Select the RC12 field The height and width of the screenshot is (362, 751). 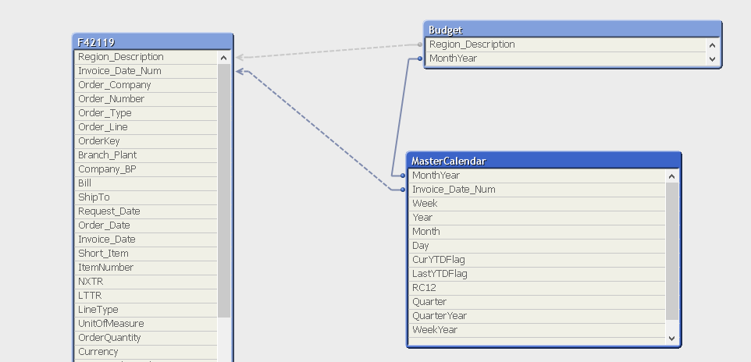pyautogui.click(x=537, y=288)
